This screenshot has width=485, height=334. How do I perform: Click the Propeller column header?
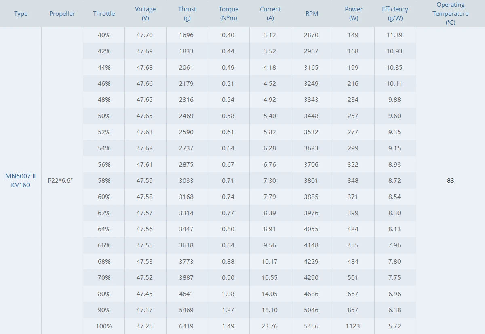point(62,14)
